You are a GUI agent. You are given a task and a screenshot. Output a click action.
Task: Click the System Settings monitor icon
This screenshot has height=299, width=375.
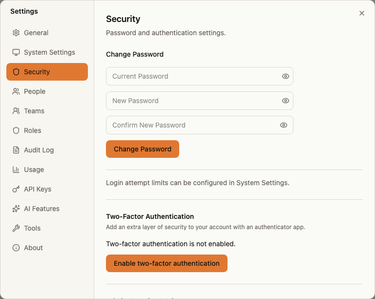coord(16,52)
